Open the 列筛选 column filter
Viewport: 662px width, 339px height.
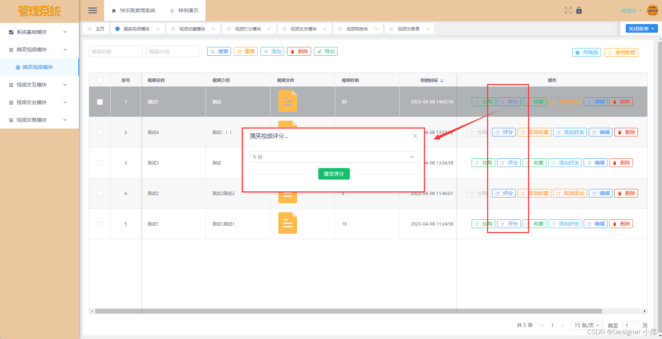click(587, 52)
